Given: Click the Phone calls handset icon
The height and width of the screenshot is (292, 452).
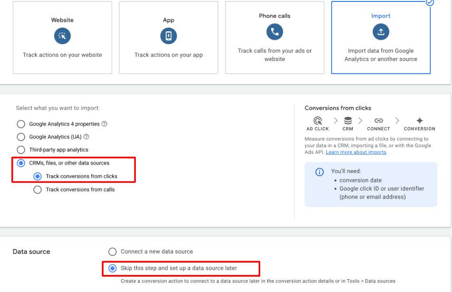Looking at the screenshot, I should [x=274, y=32].
